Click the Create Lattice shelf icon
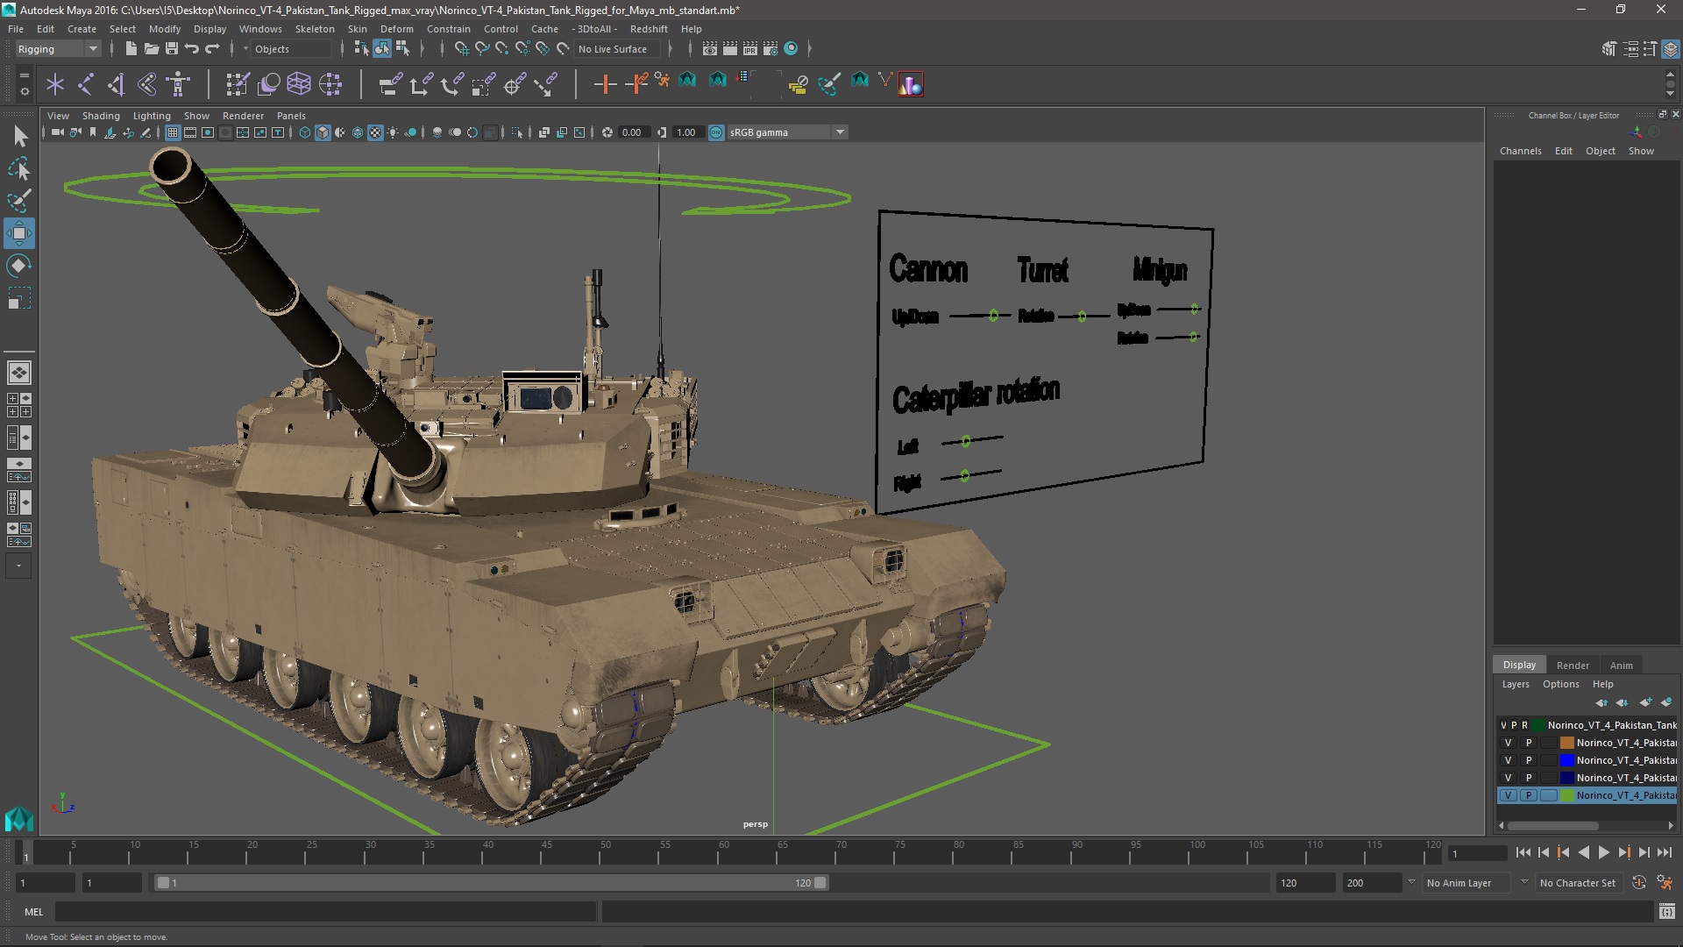 click(x=299, y=84)
